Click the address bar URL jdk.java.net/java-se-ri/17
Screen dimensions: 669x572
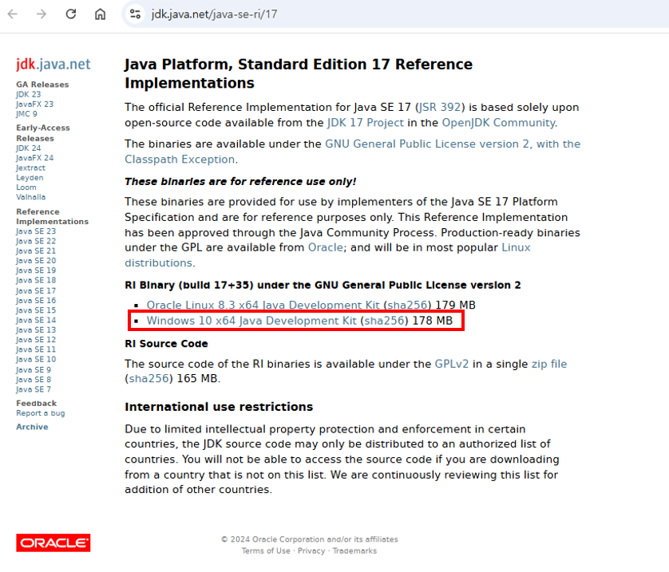point(214,14)
